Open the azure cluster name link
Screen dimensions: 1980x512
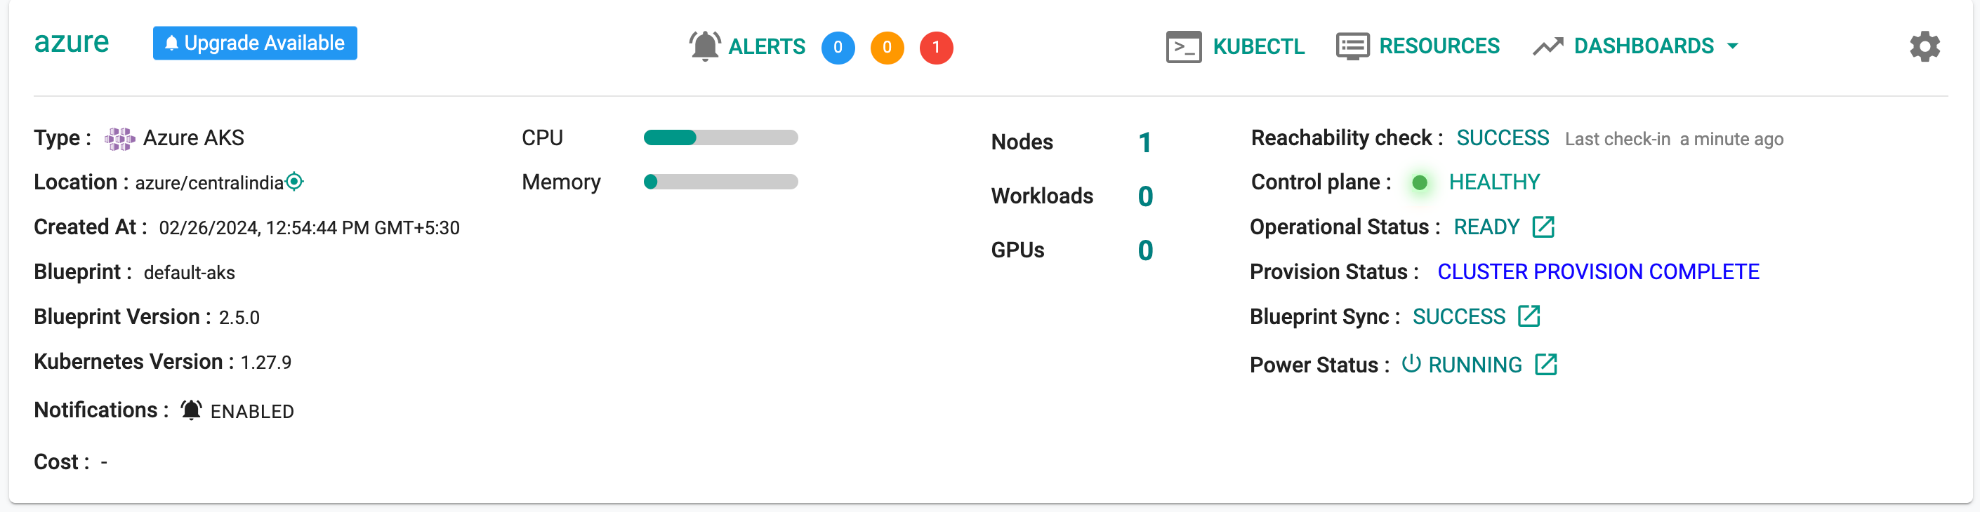72,42
